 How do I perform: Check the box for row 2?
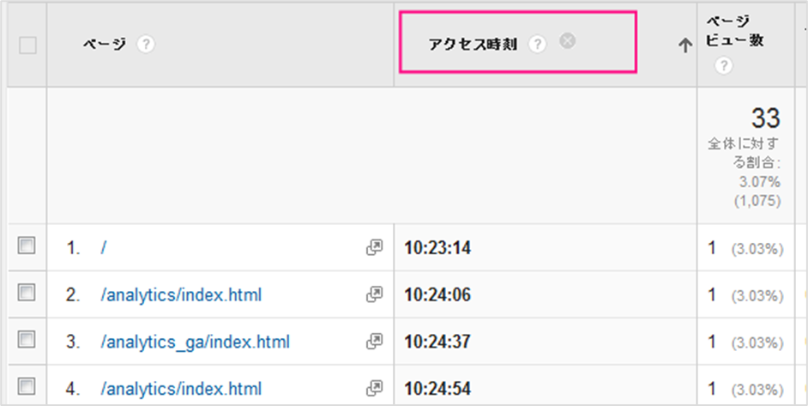click(x=27, y=293)
